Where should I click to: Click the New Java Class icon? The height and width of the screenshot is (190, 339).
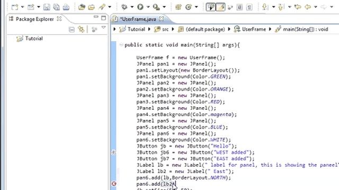pyautogui.click(x=189, y=7)
